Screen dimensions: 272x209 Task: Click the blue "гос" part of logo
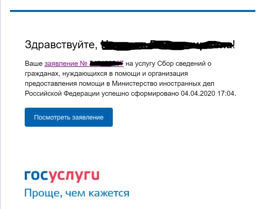tap(36, 175)
